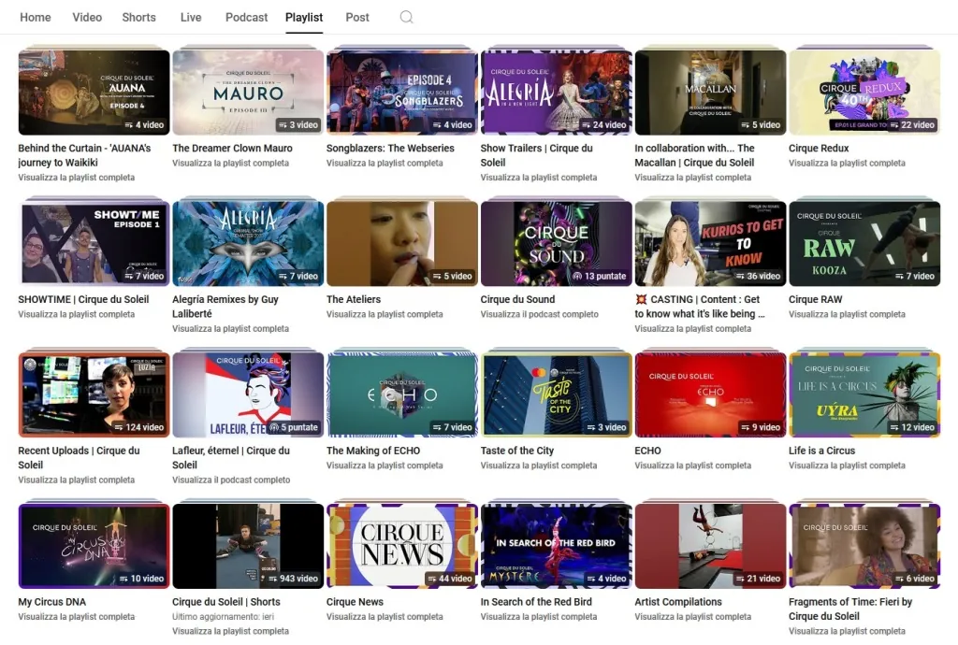Go to the Shorts tab
This screenshot has width=958, height=645.
(138, 17)
